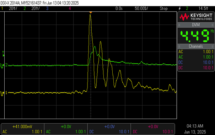Click the green +0.0V channel 2 box
This screenshot has height=135, width=215.
pyautogui.click(x=66, y=129)
